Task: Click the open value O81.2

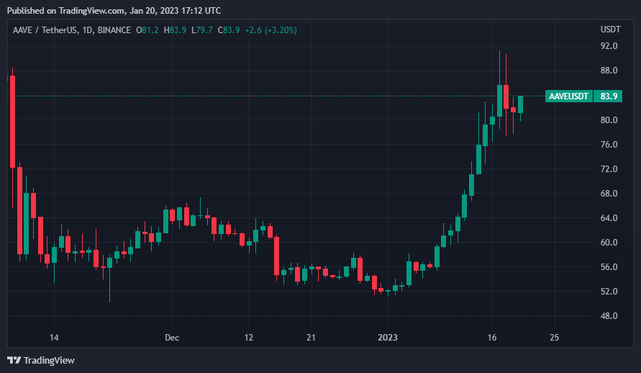Action: [x=147, y=30]
